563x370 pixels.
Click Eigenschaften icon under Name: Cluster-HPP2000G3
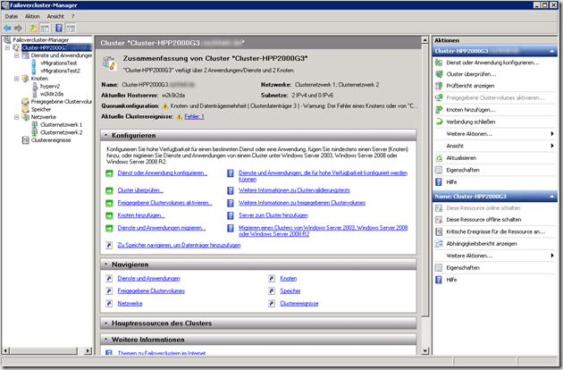pos(439,267)
